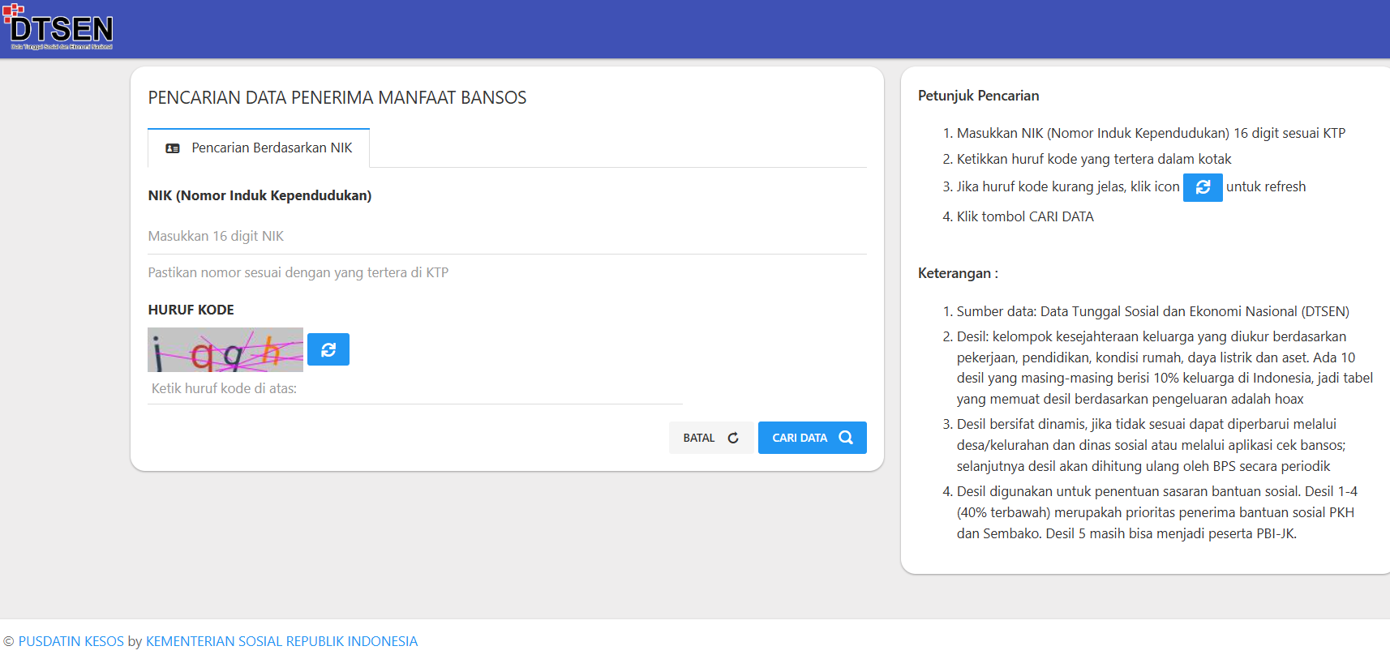This screenshot has width=1390, height=659.
Task: Click the refresh icon in Petunjuk Pencarian
Action: pos(1203,187)
